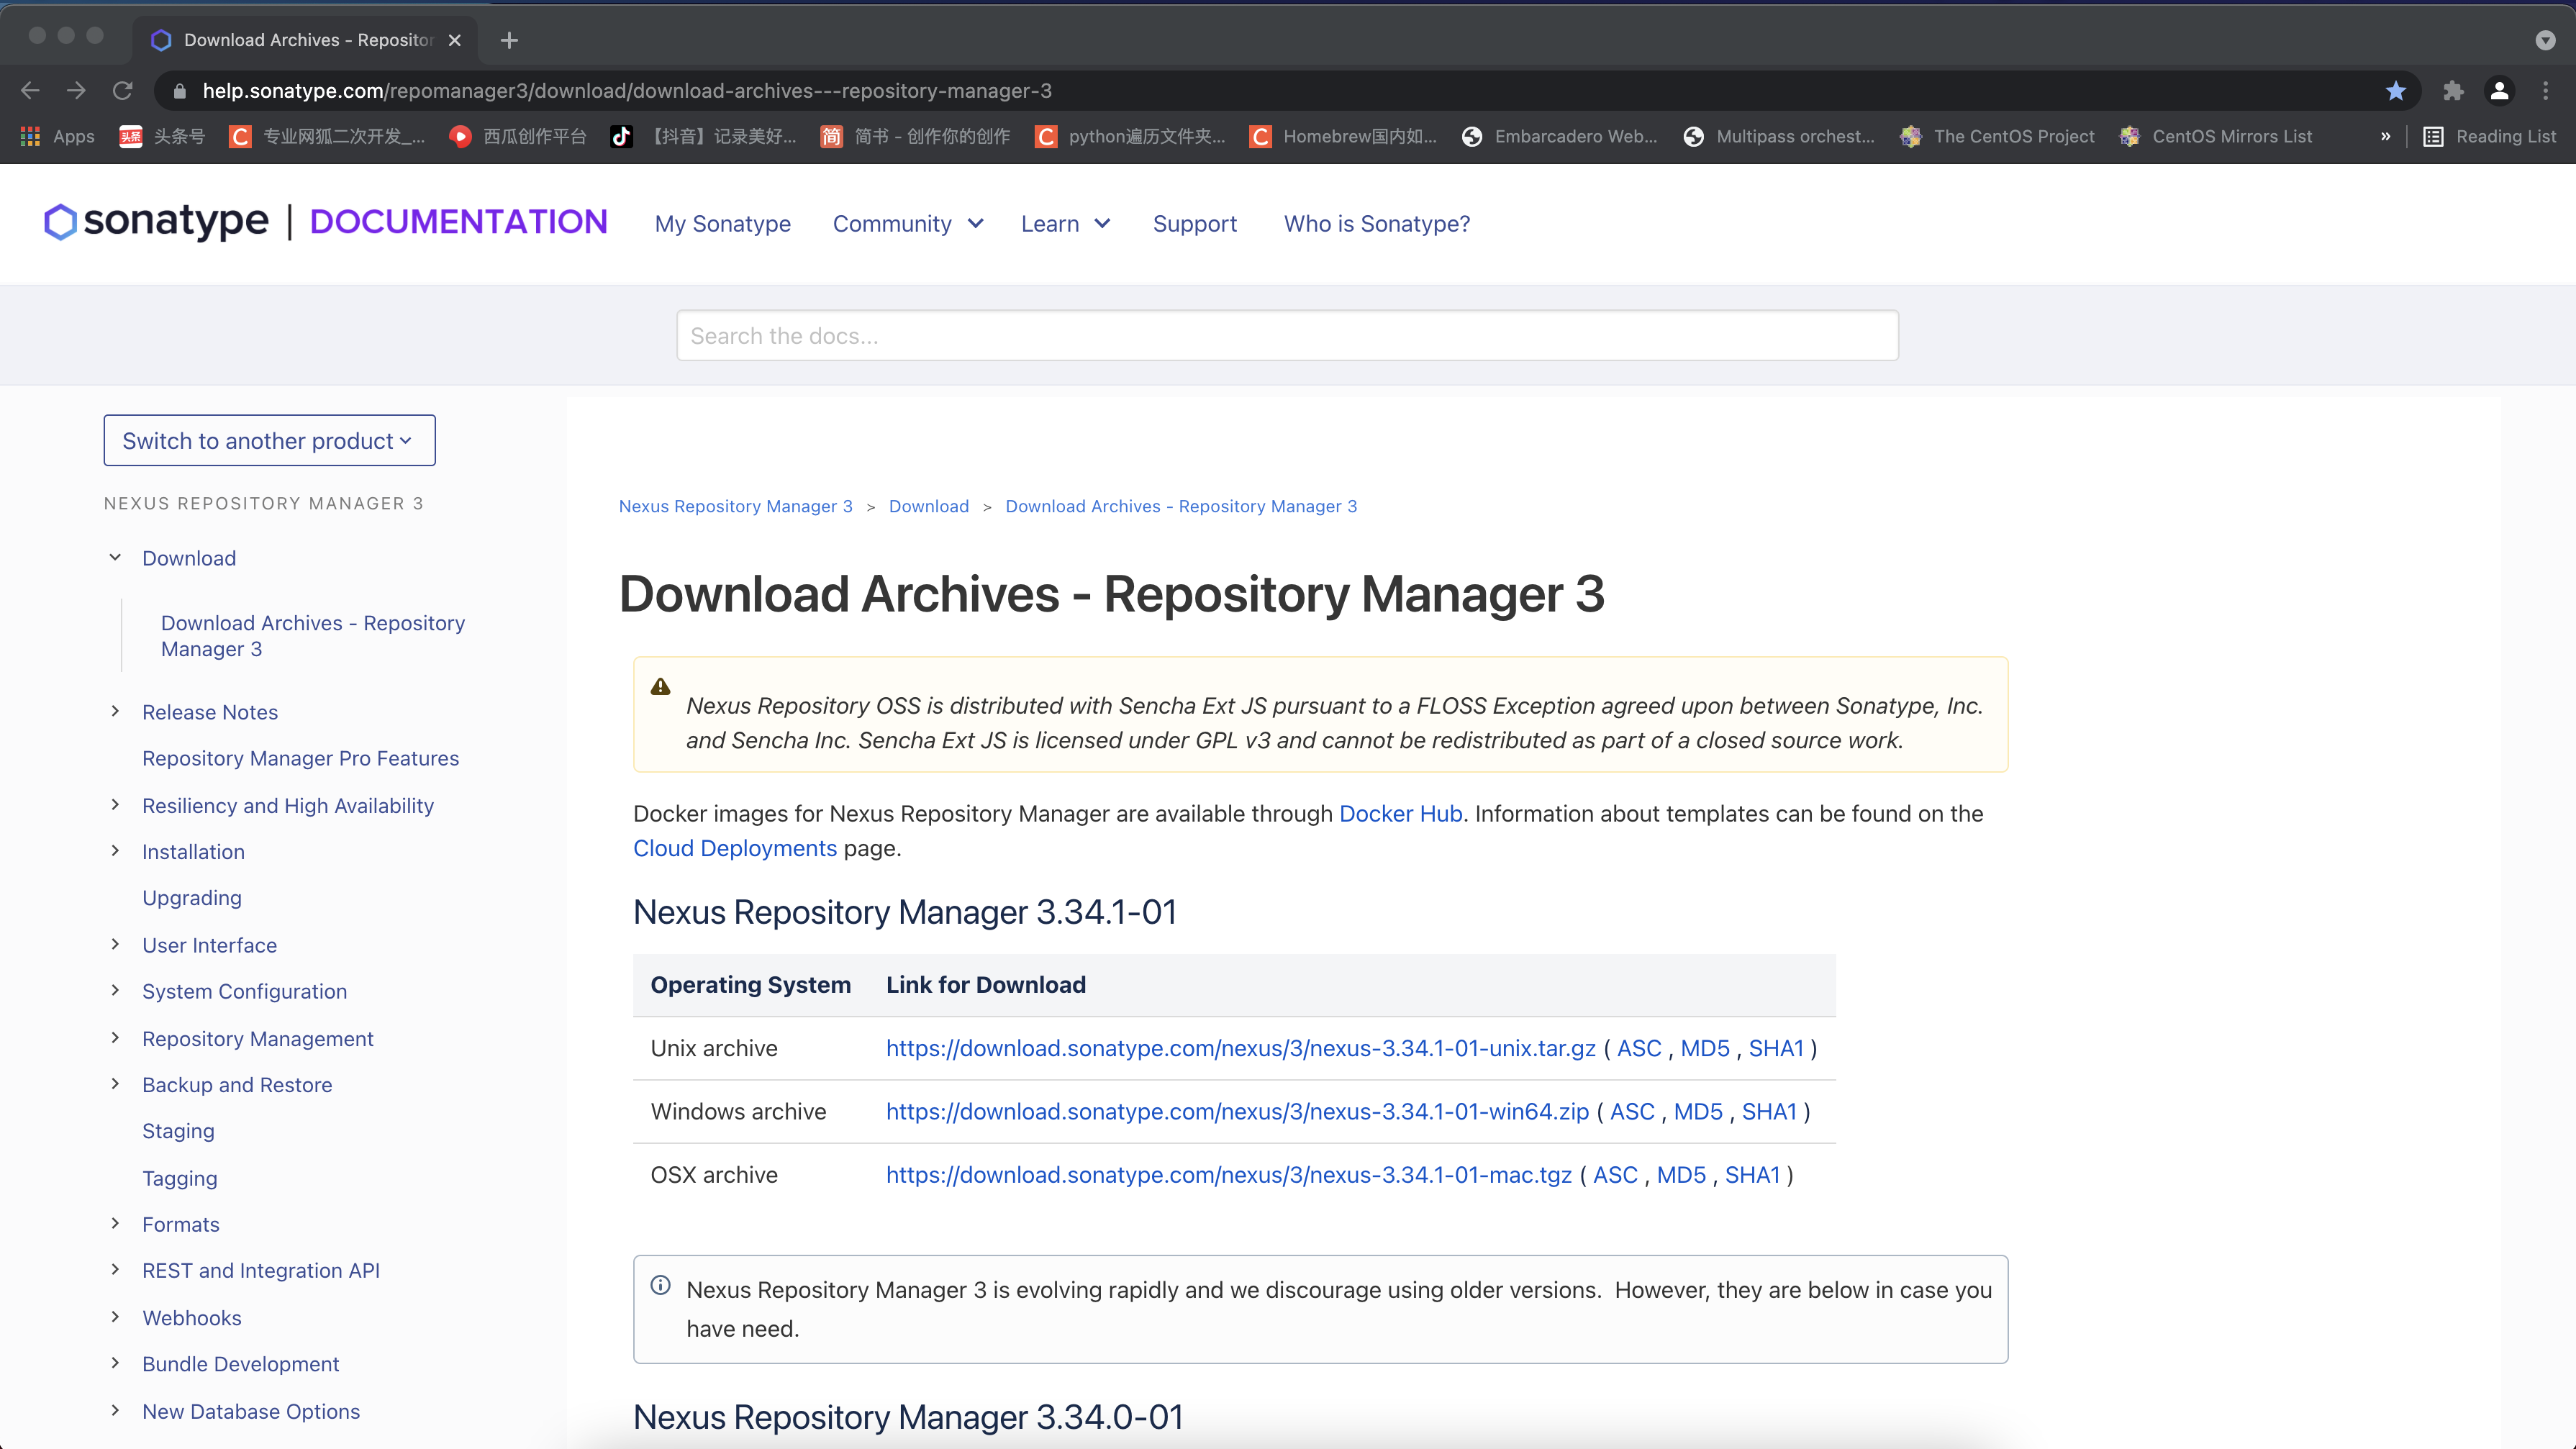Open Support in the top menu

[1195, 224]
